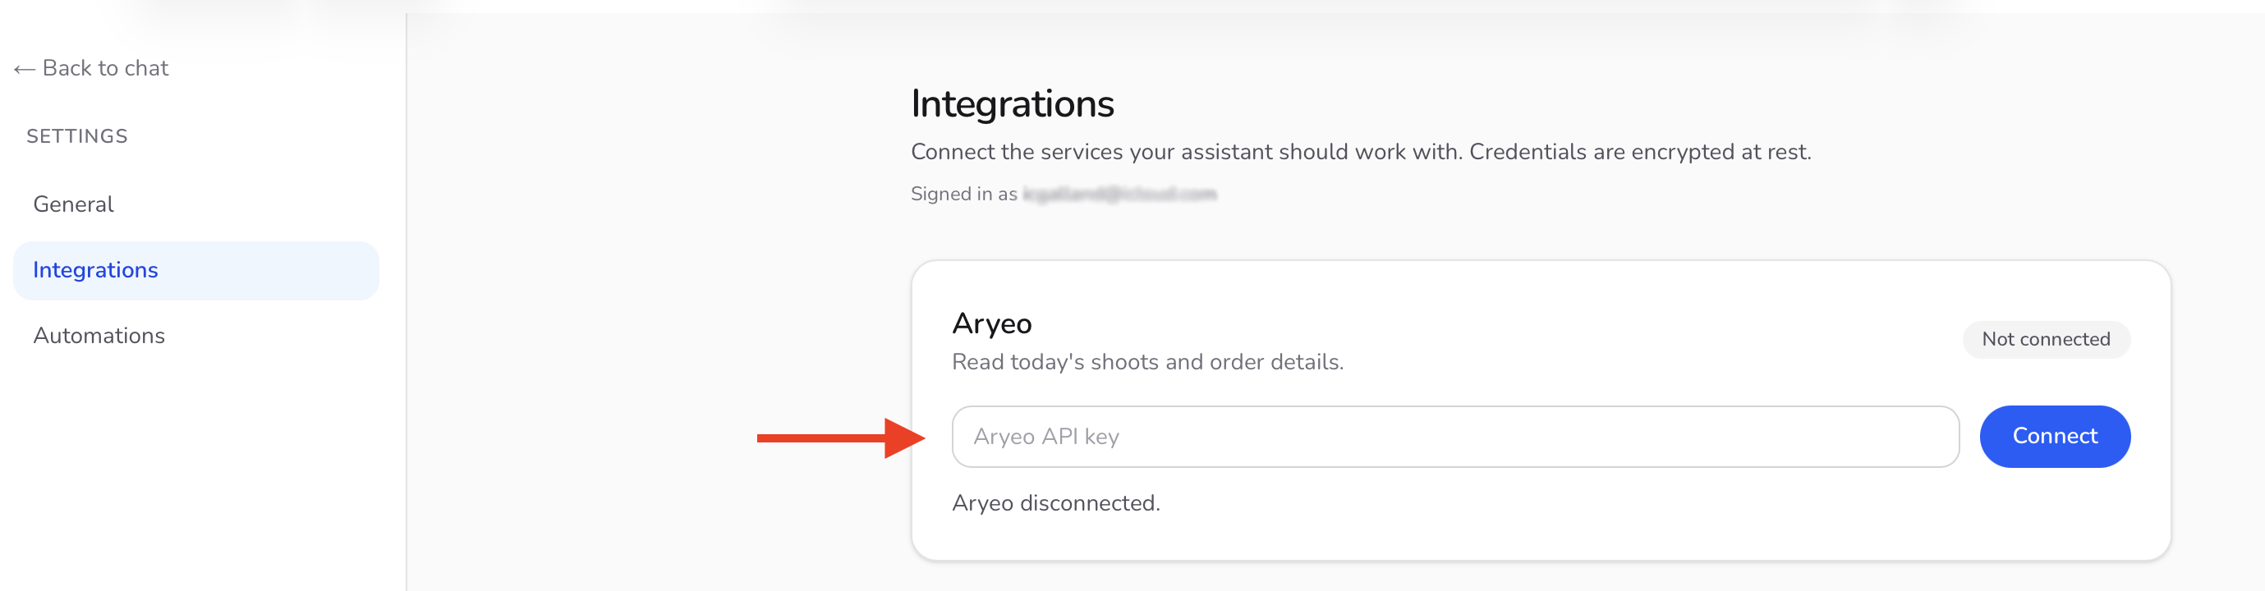This screenshot has height=591, width=2265.
Task: Click the Aryeo card heading
Action: coord(992,323)
